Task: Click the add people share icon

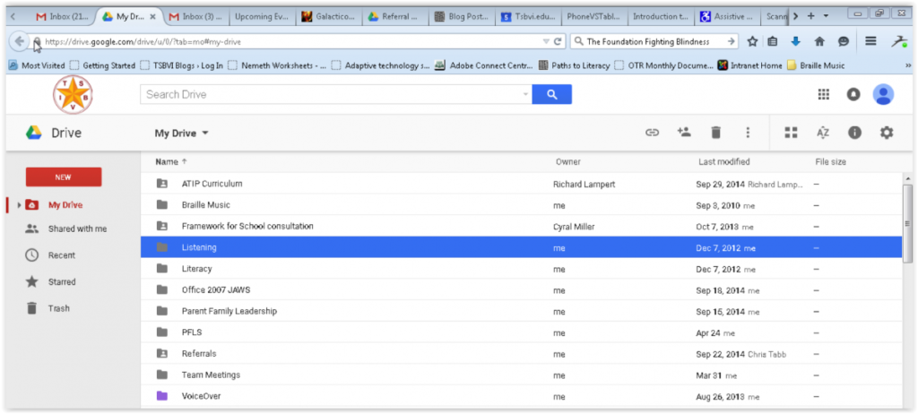Action: pos(684,133)
